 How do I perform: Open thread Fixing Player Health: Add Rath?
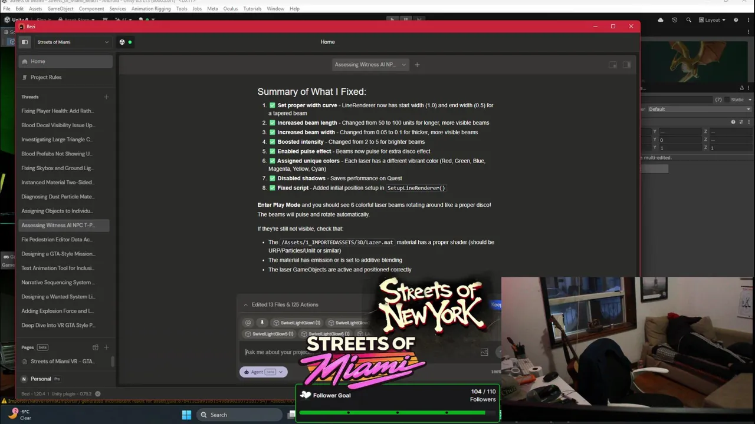[x=58, y=111]
